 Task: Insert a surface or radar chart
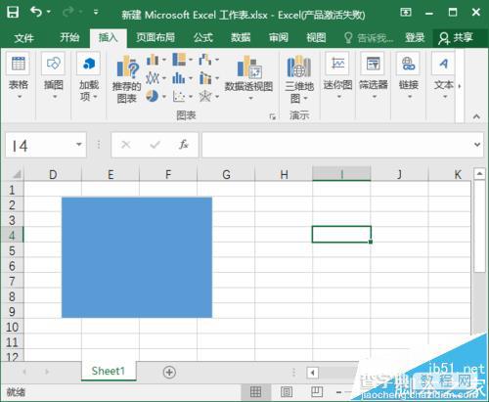[208, 96]
